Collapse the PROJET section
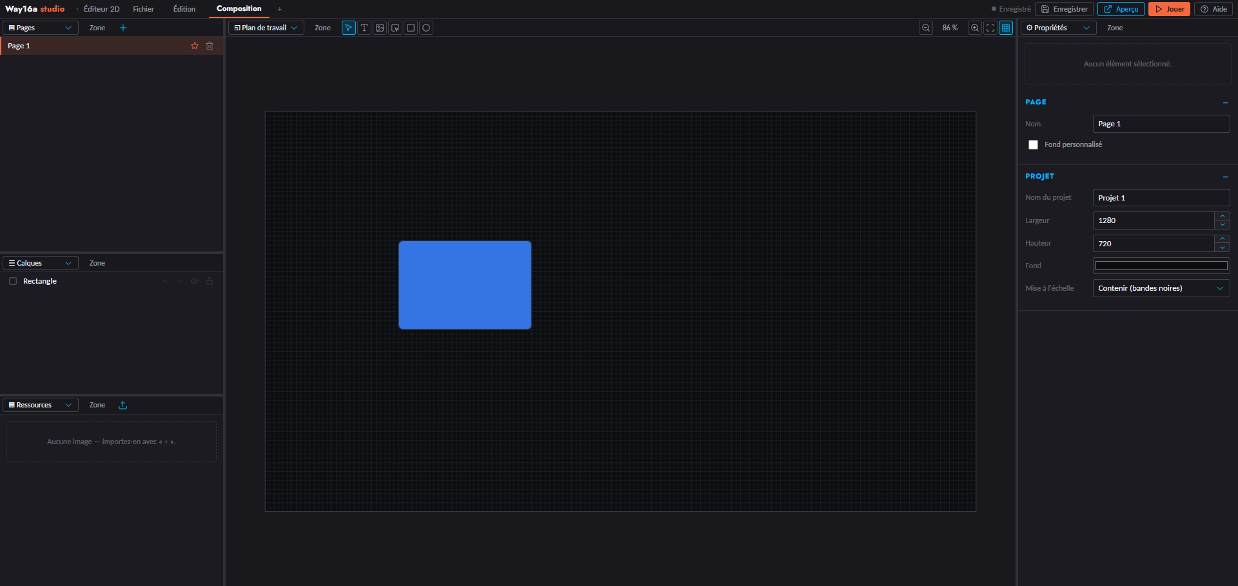The width and height of the screenshot is (1238, 586). (1225, 177)
